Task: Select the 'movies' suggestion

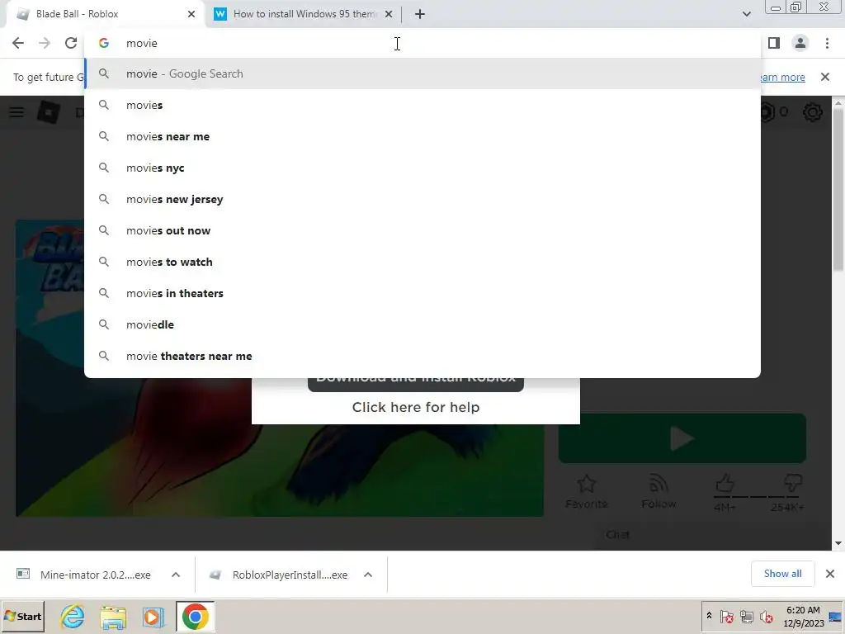Action: pos(422,105)
